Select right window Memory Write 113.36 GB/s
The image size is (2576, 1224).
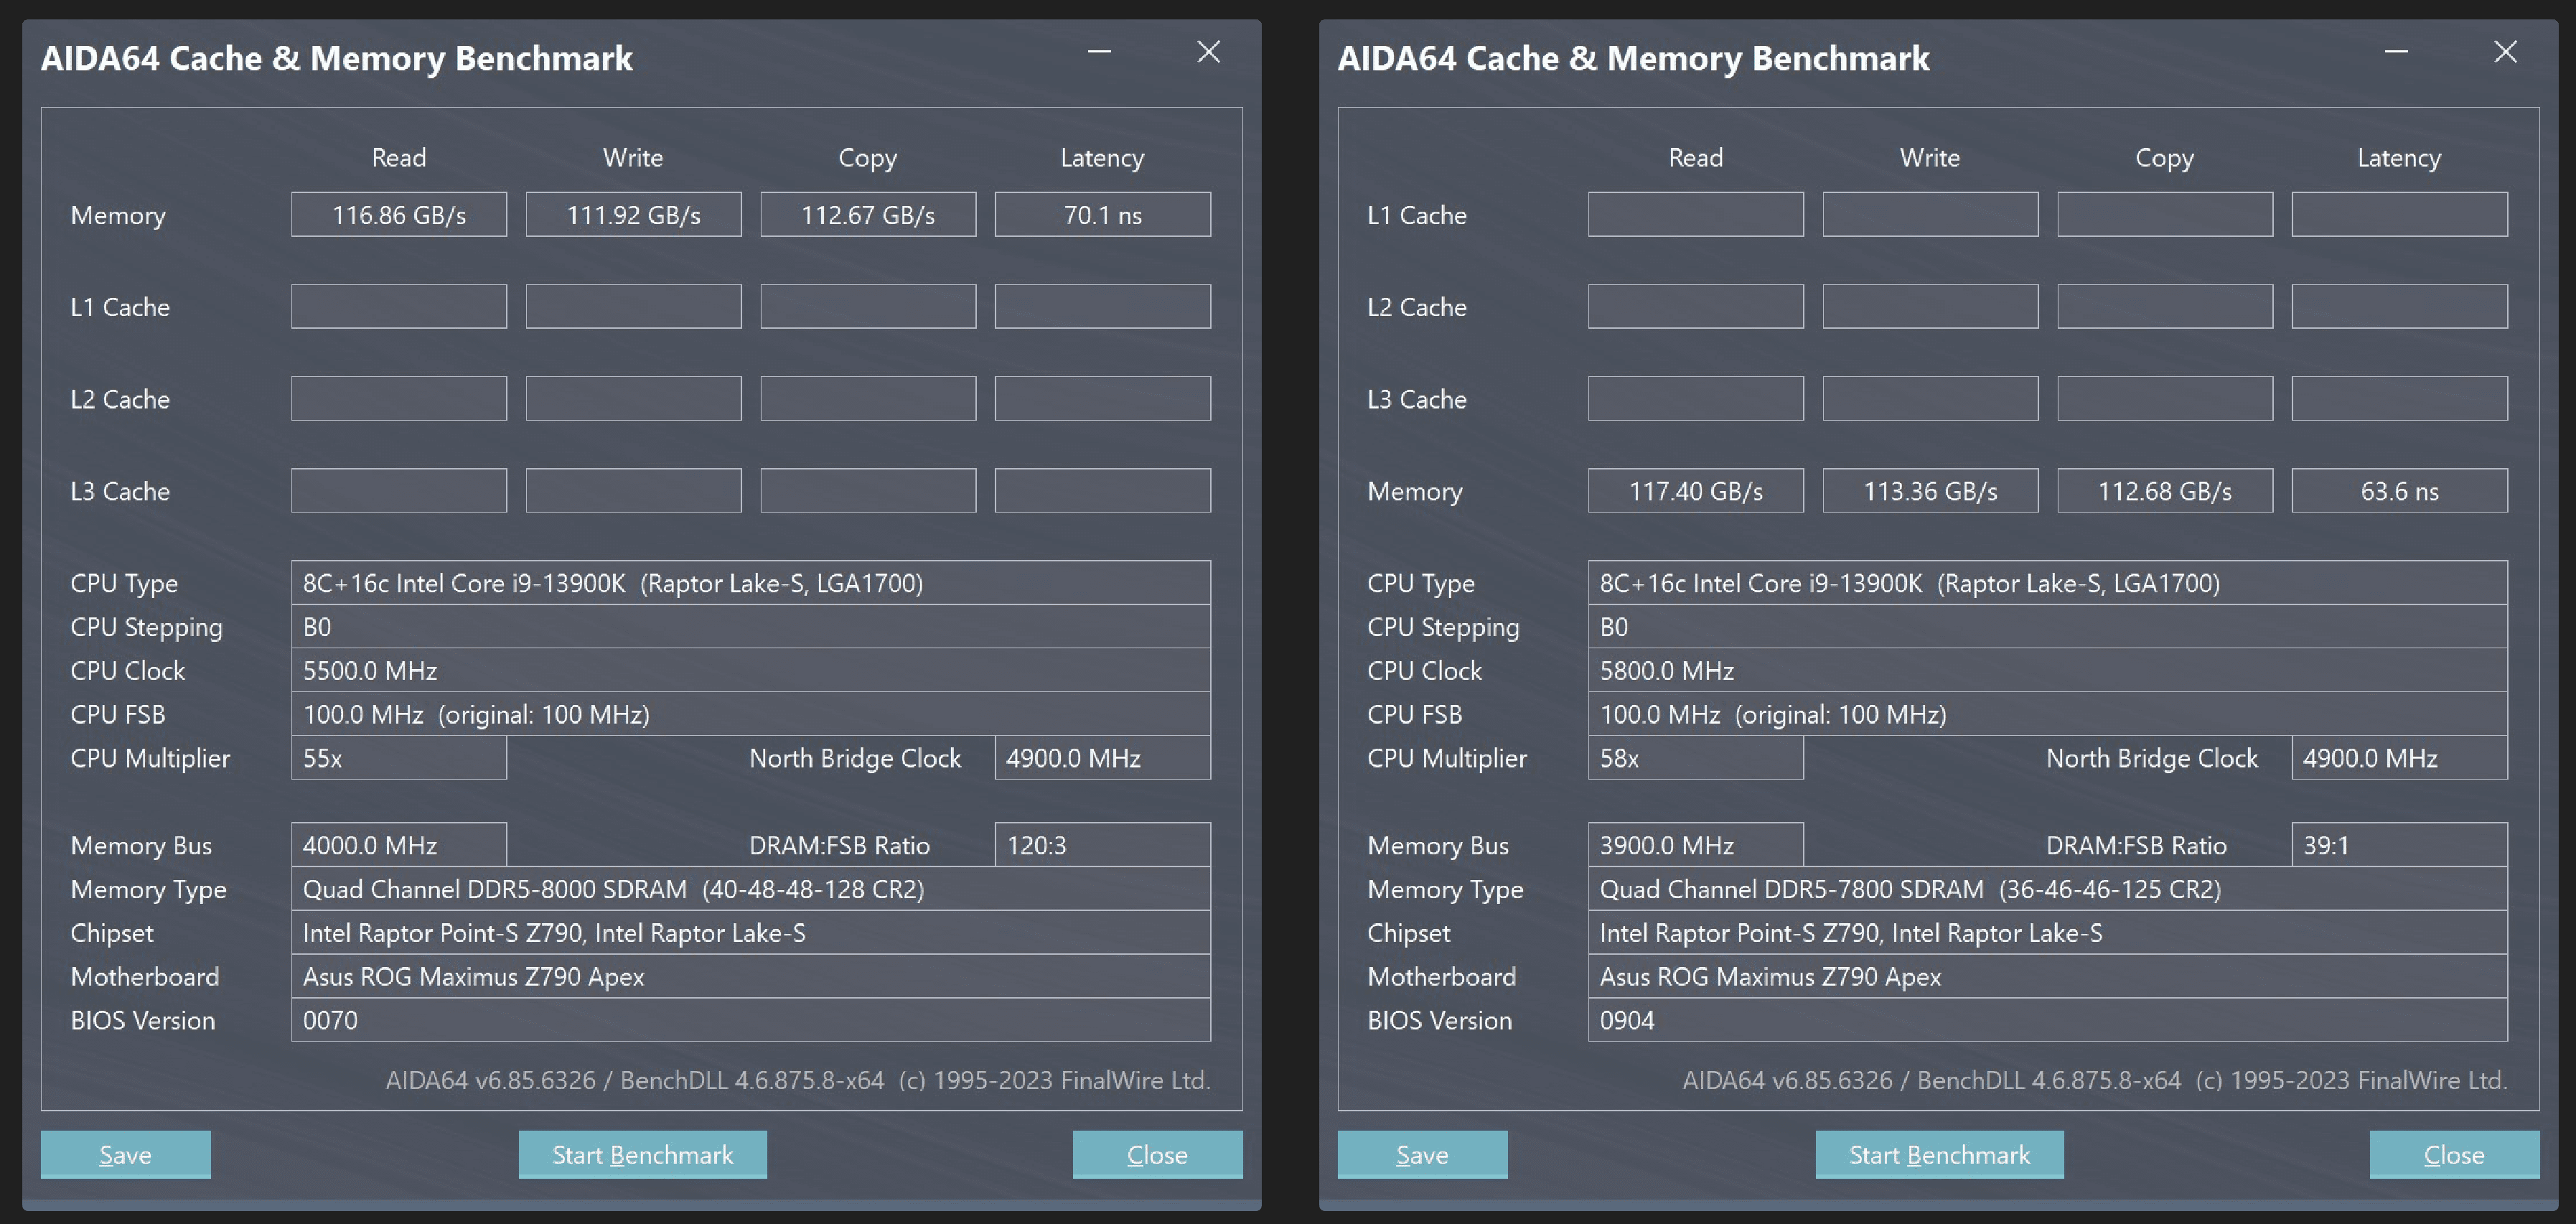point(1931,490)
